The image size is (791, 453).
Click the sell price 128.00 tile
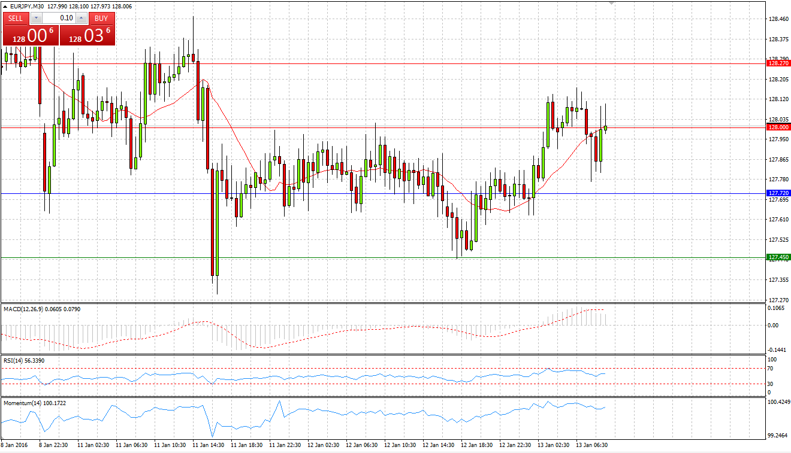point(31,35)
